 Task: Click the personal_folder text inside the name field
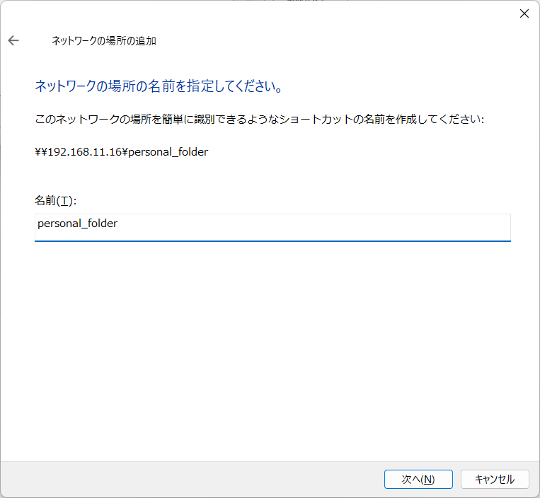77,224
